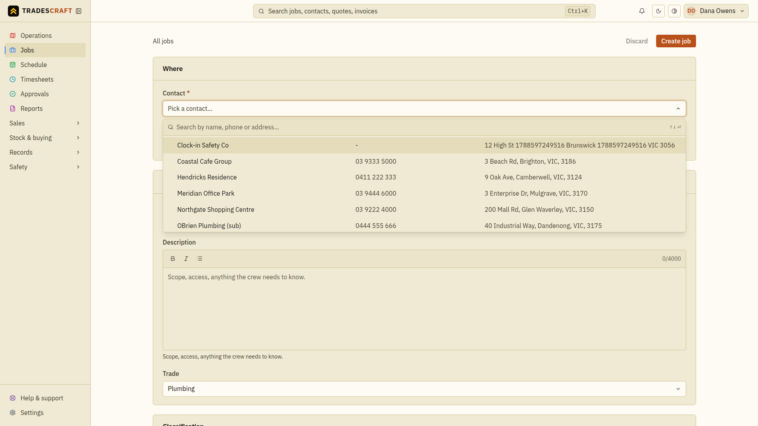Image resolution: width=758 pixels, height=426 pixels.
Task: Toggle contrast theme icon
Action: tap(674, 11)
